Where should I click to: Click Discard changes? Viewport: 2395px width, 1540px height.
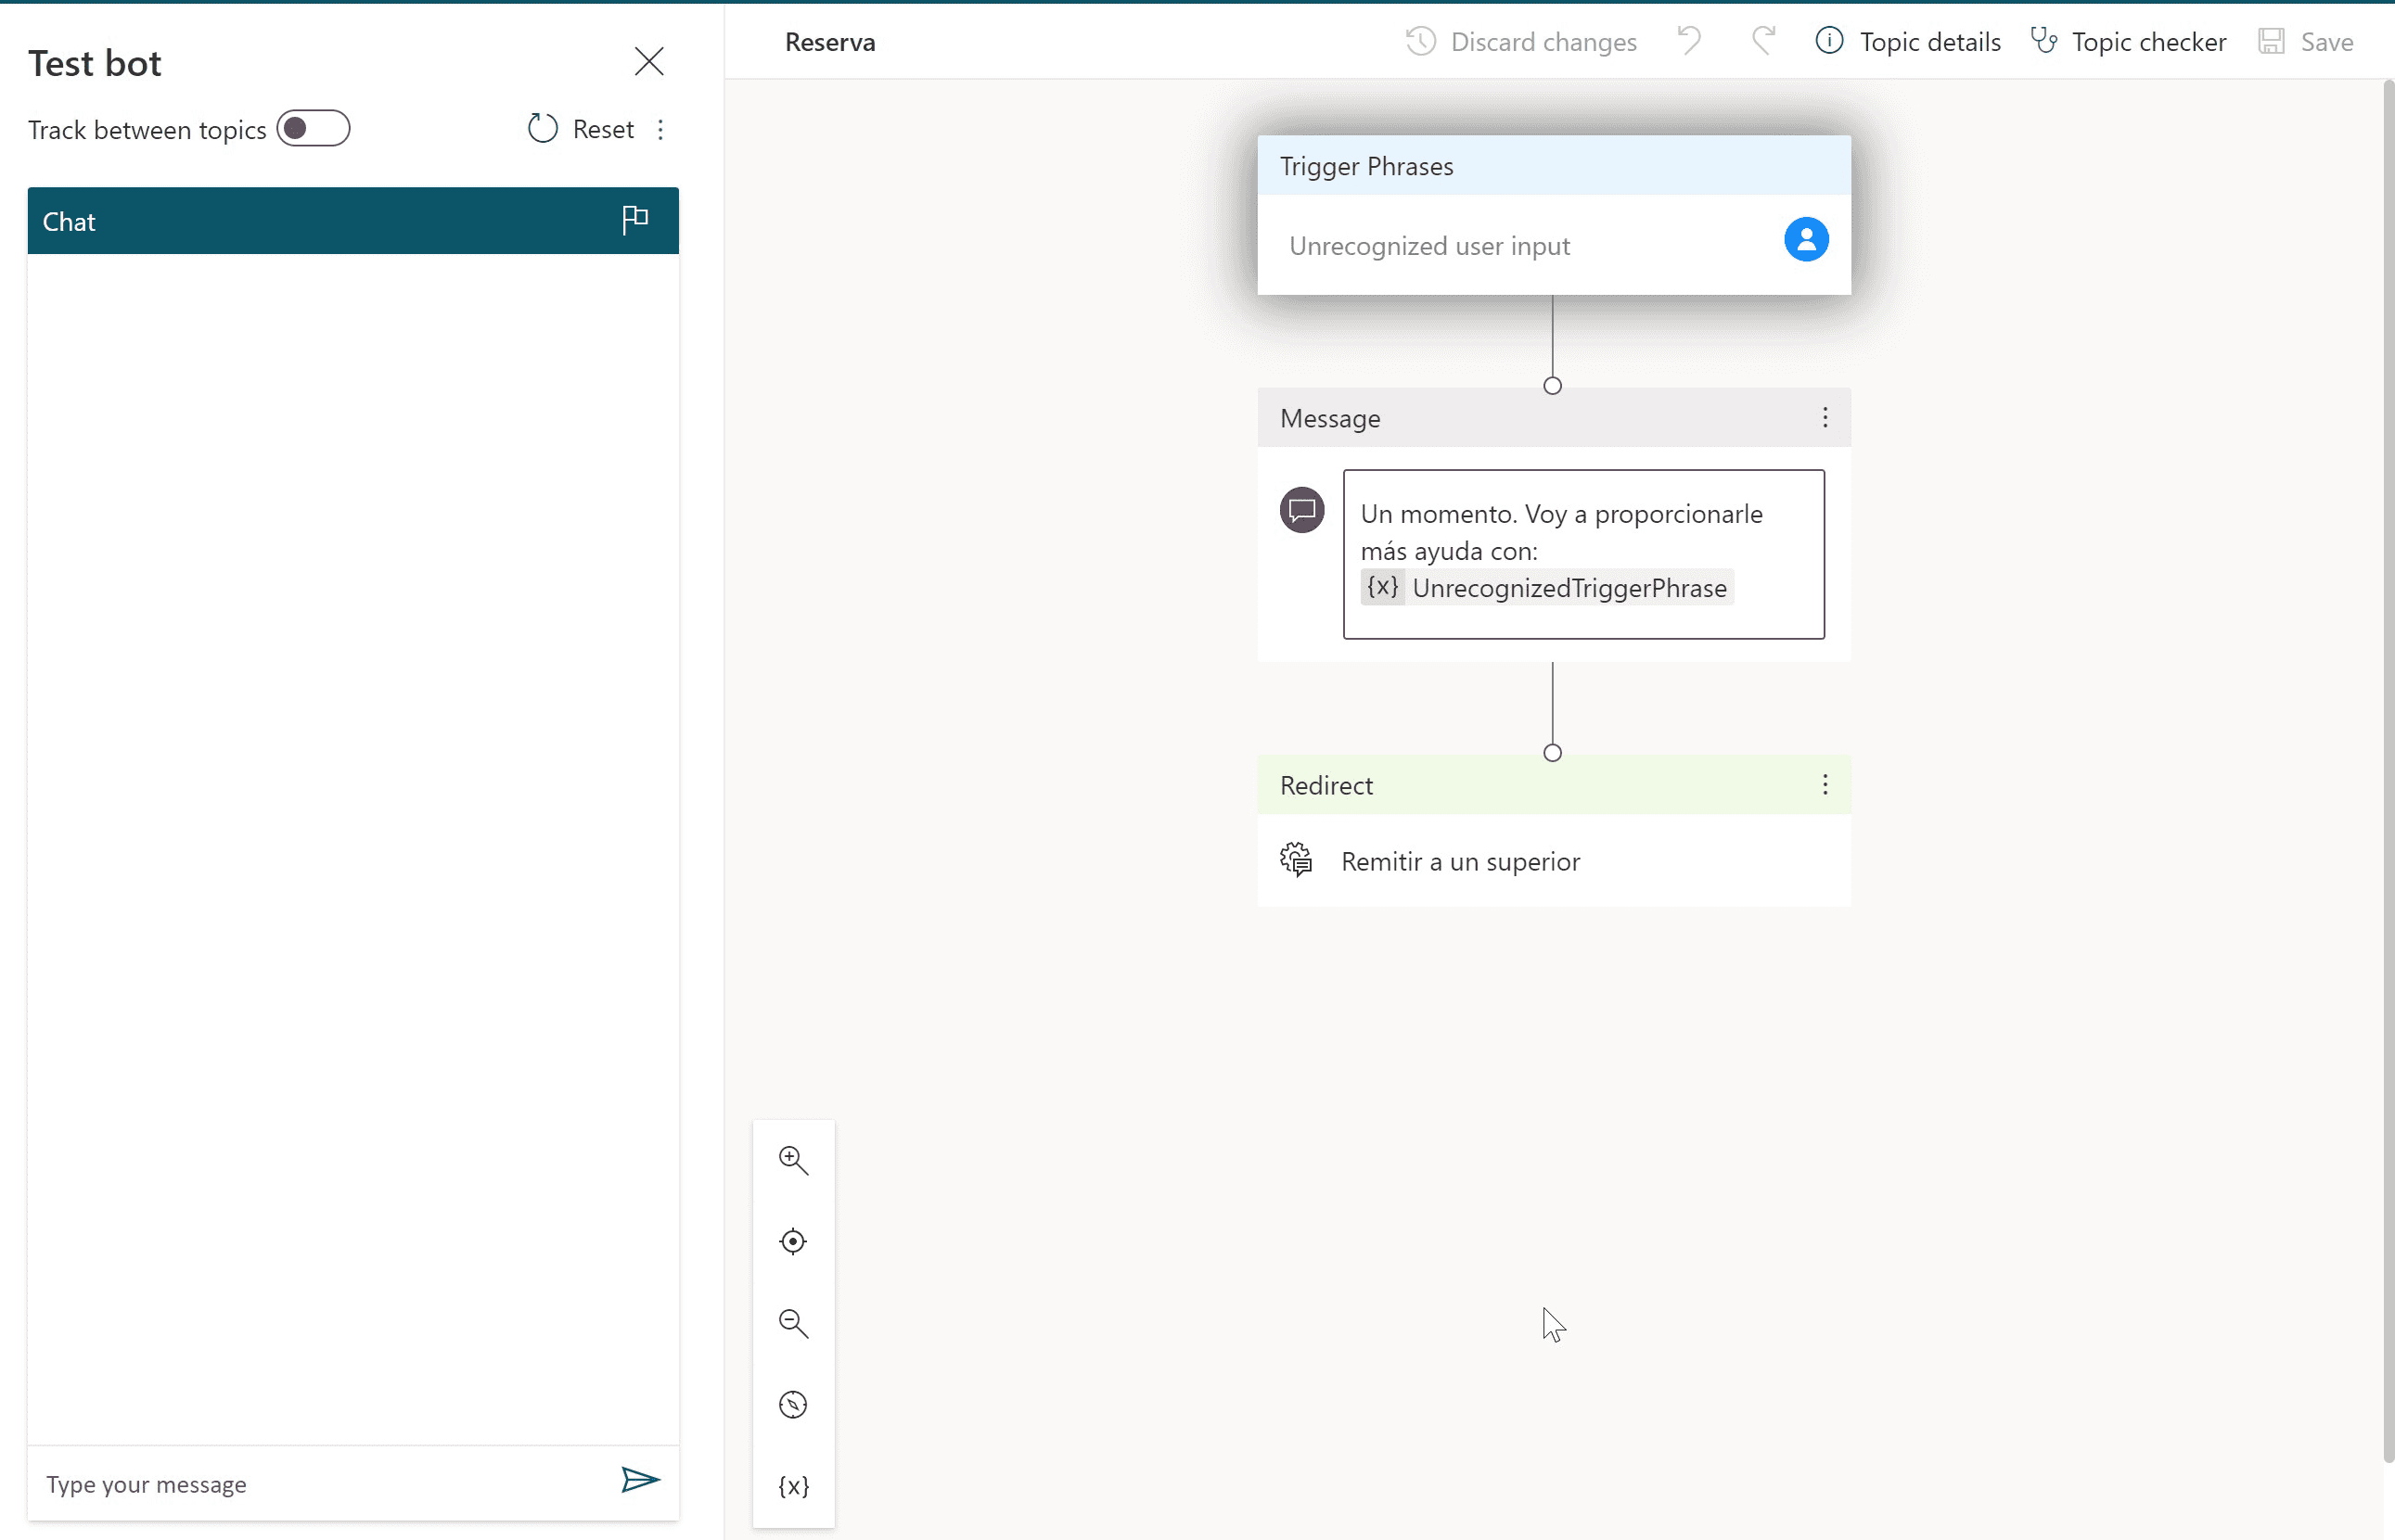(1521, 42)
